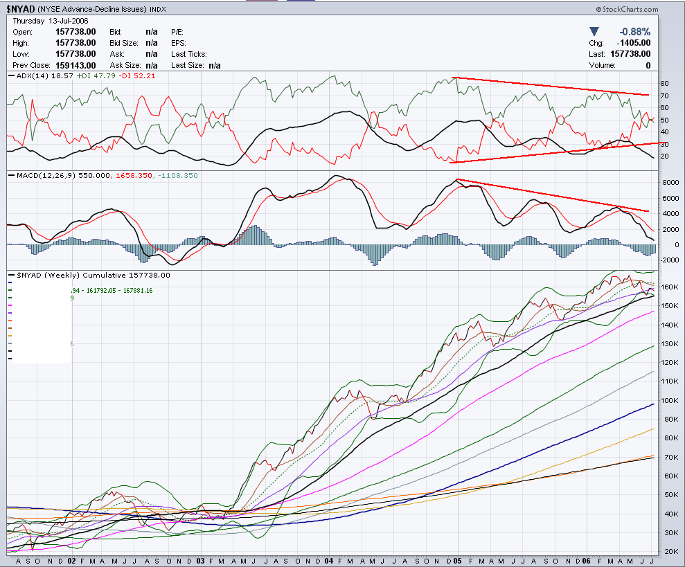The width and height of the screenshot is (685, 567).
Task: Click the dark blue legend color marker
Action: [x=10, y=282]
